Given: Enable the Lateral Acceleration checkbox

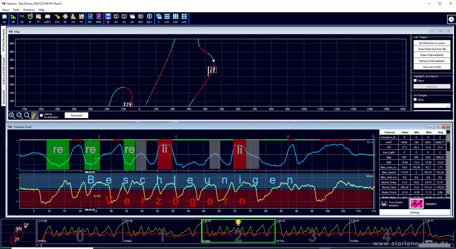Looking at the screenshot, I should coord(41,115).
